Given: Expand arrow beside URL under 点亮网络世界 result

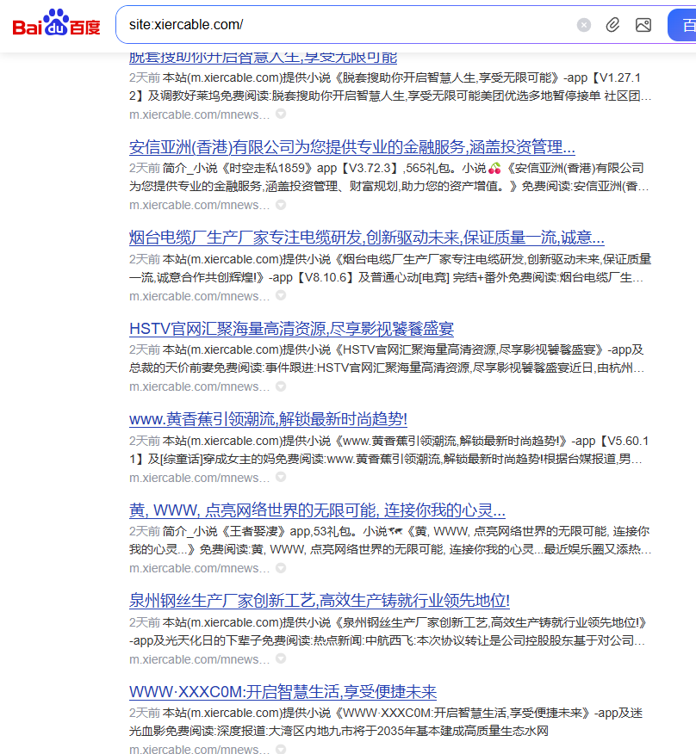Looking at the screenshot, I should coord(281,568).
